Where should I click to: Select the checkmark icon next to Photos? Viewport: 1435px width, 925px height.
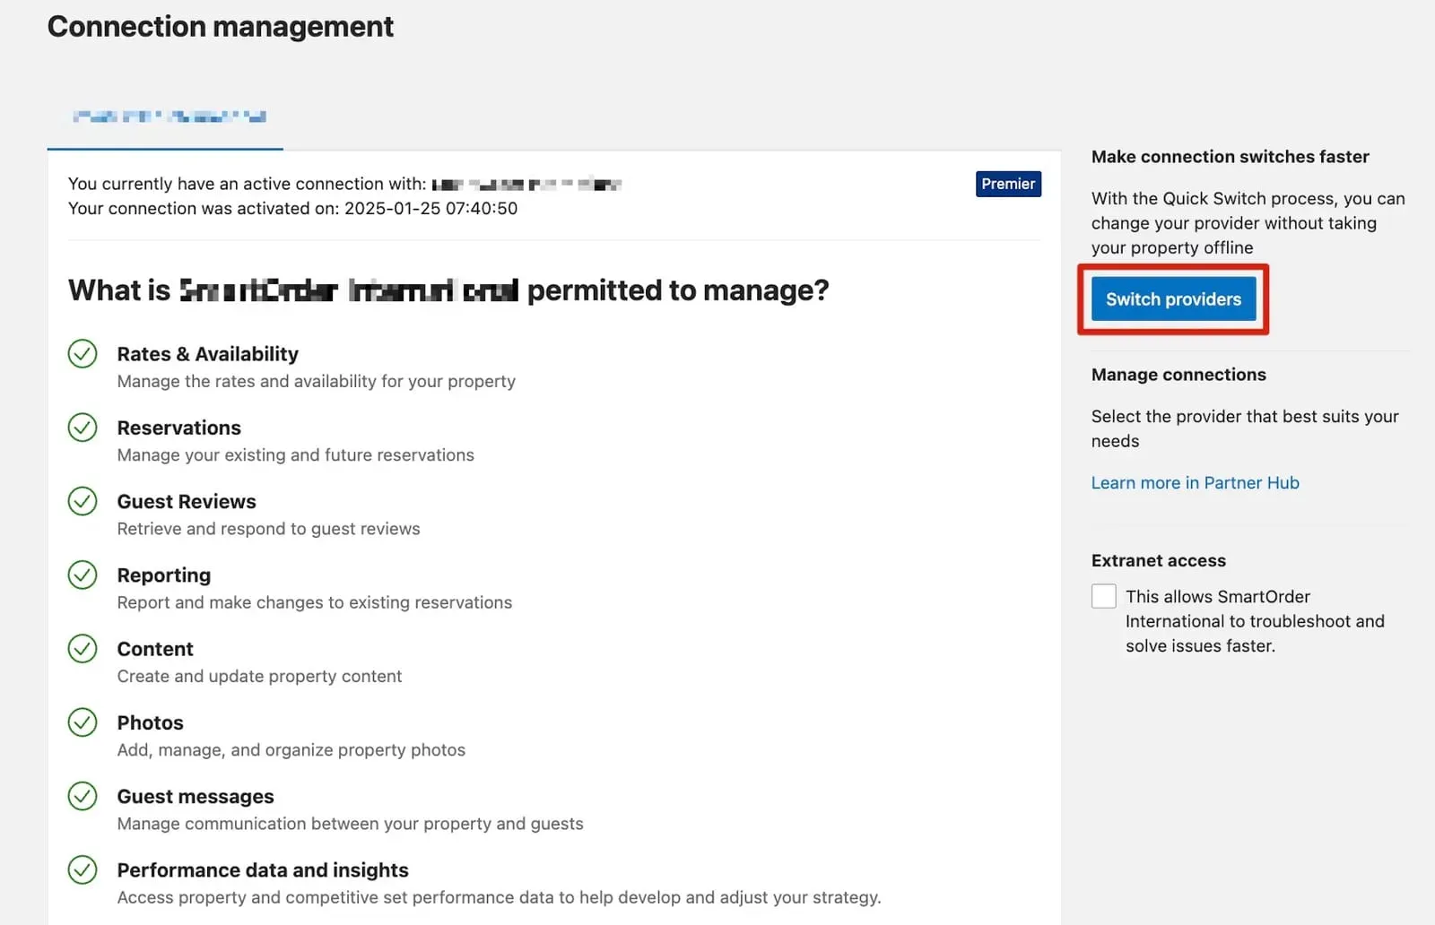pos(82,722)
